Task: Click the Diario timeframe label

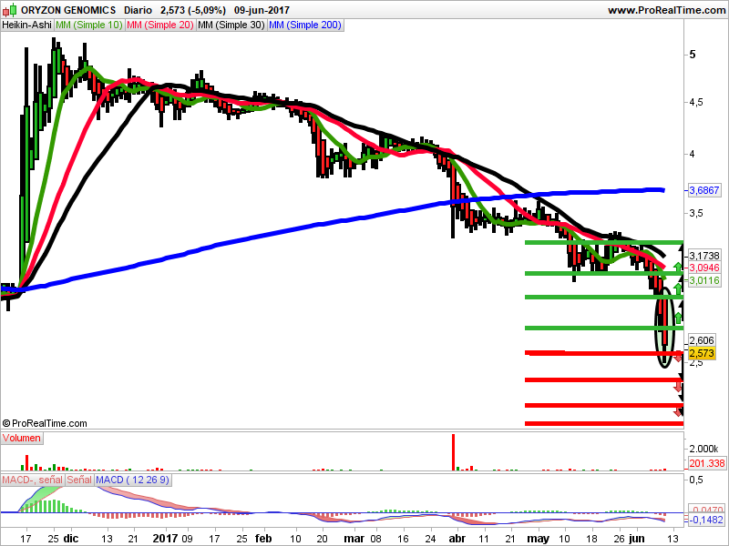Action: pyautogui.click(x=139, y=10)
